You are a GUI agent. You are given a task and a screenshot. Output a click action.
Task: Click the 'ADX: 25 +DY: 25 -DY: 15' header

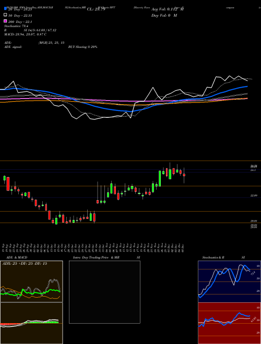(25, 264)
